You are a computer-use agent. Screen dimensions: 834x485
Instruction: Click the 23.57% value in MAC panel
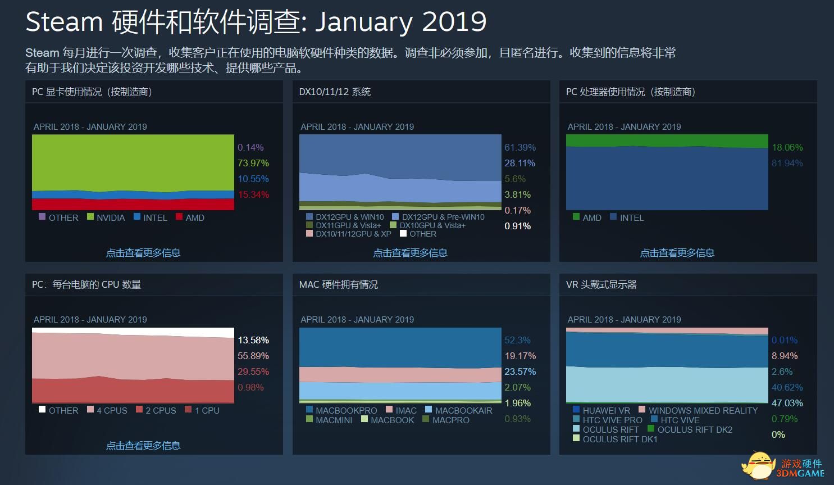pos(520,371)
